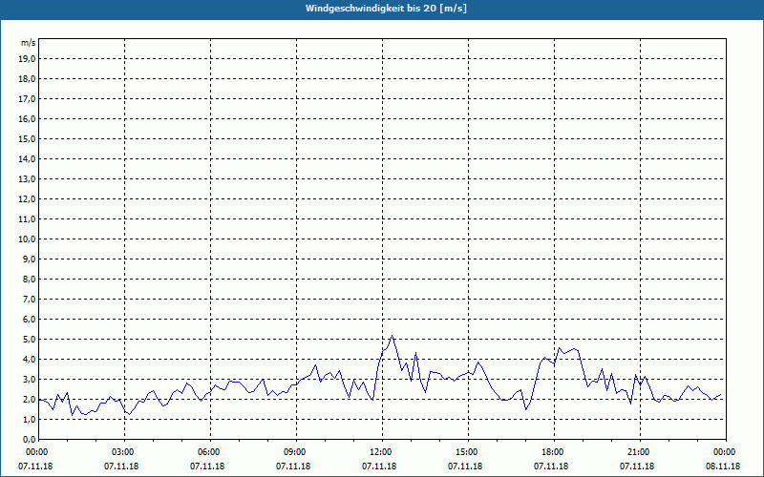Click the 4,0 y-axis label

point(30,360)
